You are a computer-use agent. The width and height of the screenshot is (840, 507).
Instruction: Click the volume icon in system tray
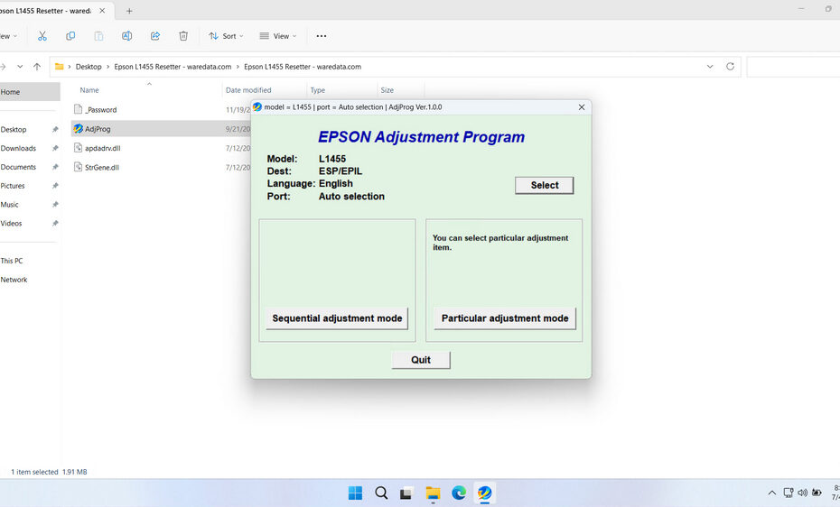click(x=802, y=493)
